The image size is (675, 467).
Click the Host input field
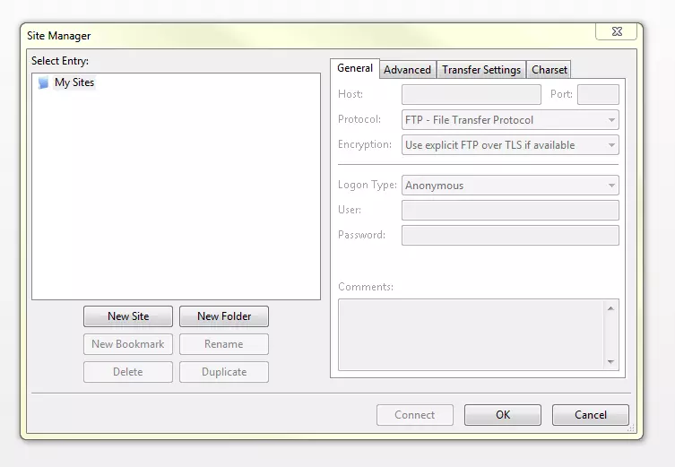coord(472,95)
